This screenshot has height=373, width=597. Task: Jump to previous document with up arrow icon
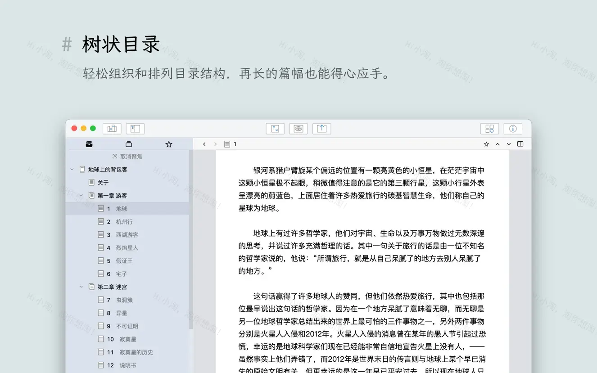(497, 144)
